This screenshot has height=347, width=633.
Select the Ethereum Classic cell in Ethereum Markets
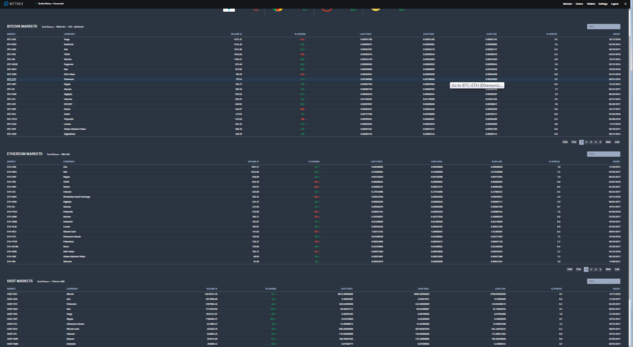pos(72,237)
